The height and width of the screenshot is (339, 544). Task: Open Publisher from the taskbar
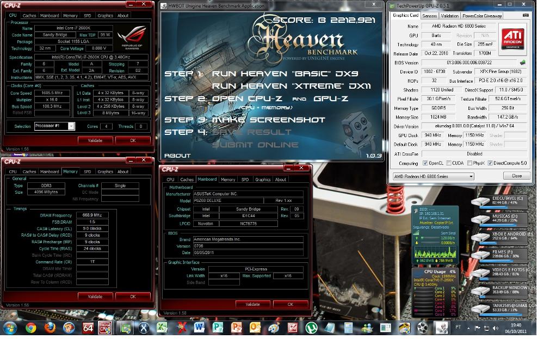[x=218, y=328]
